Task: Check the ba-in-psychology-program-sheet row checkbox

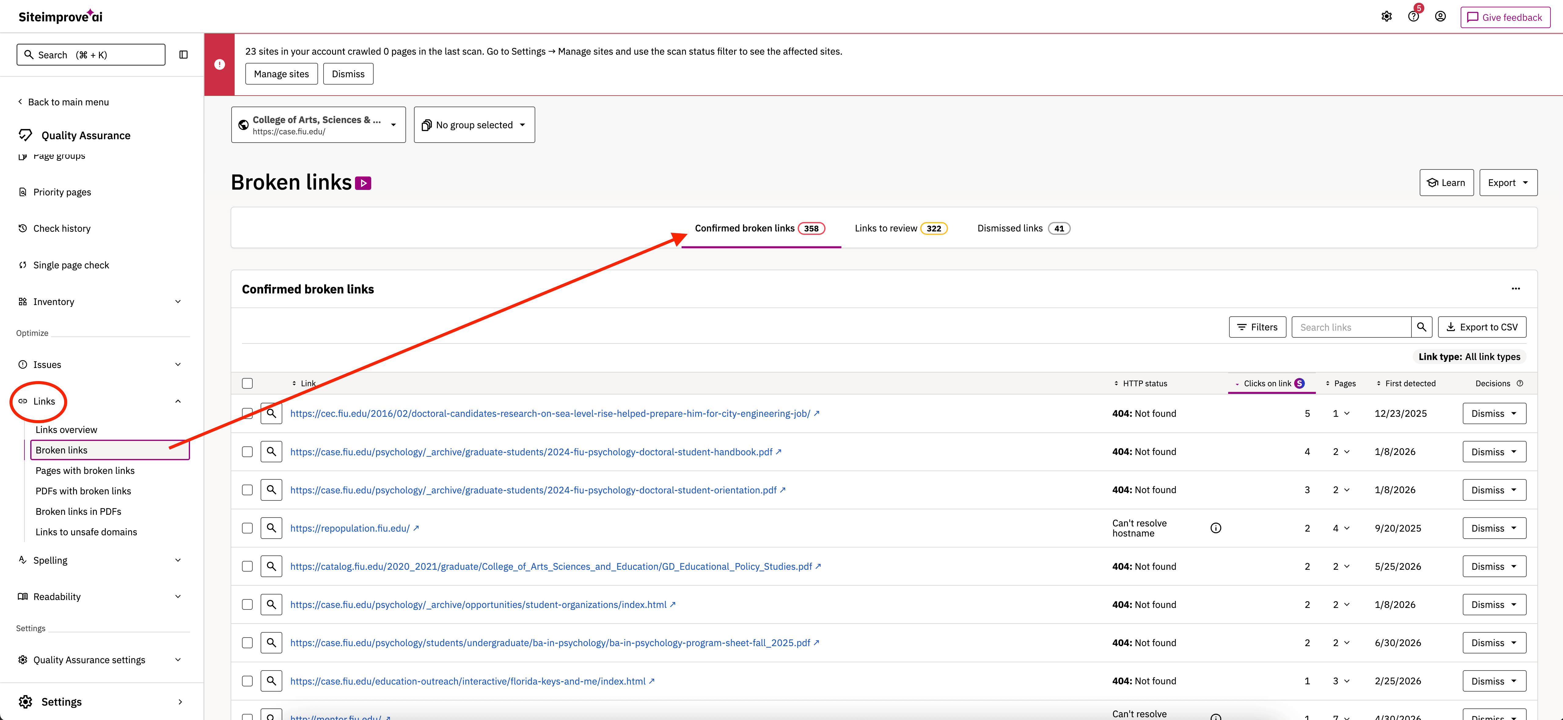Action: point(247,642)
